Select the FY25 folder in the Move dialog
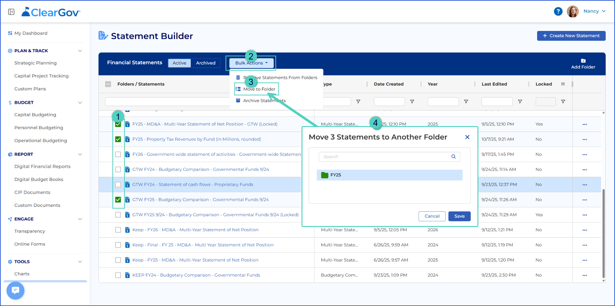 [x=389, y=175]
